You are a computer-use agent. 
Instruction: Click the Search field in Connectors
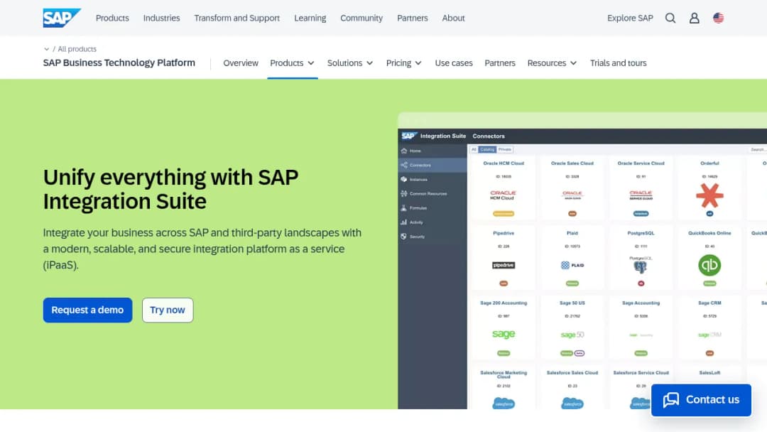coord(757,150)
